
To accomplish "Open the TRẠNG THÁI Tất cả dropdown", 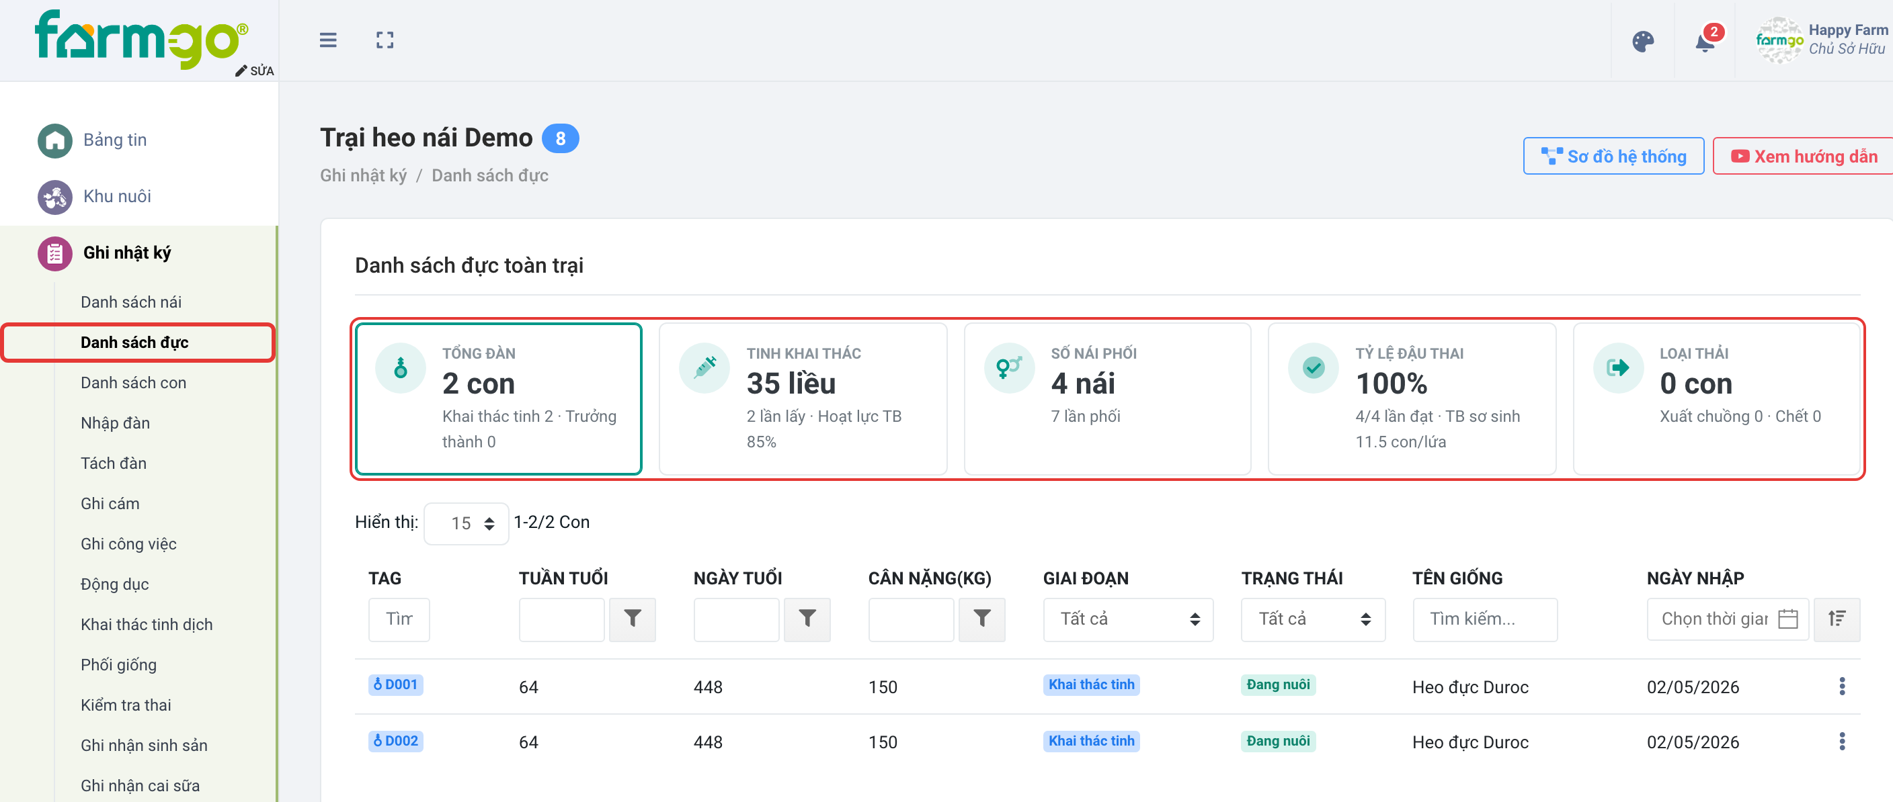I will coord(1312,619).
